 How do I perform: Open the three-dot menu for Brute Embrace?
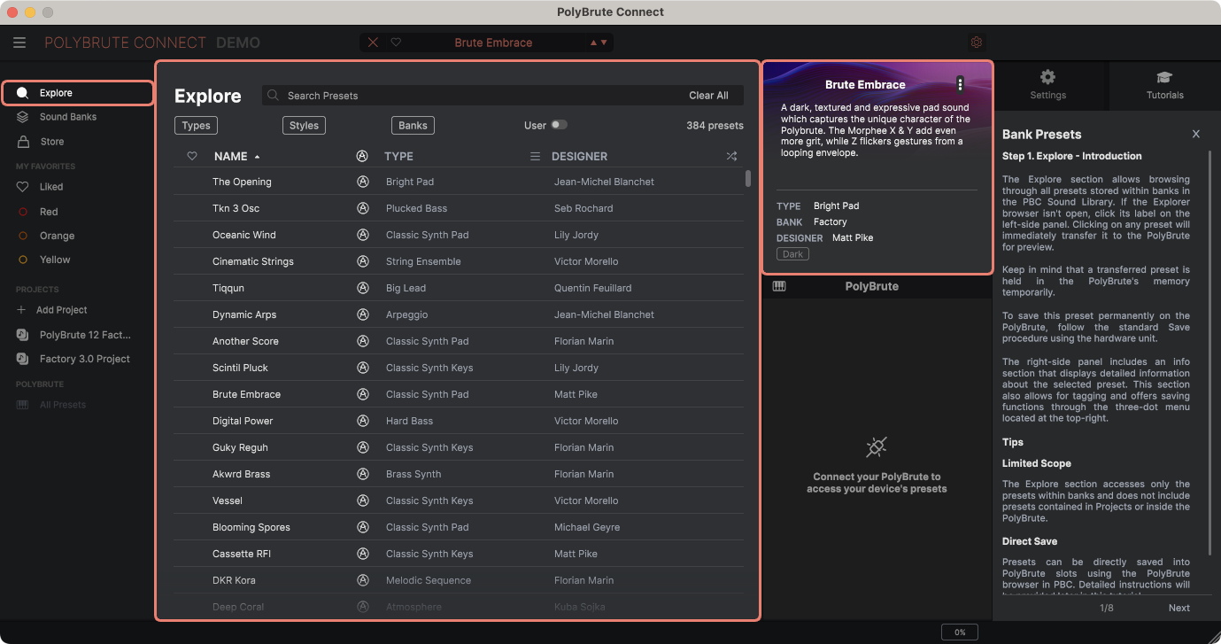[960, 84]
